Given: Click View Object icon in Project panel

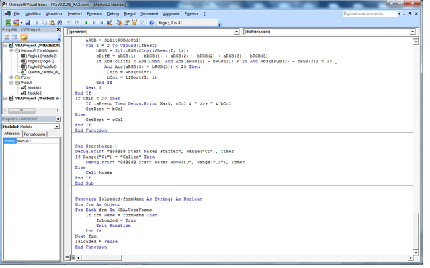Looking at the screenshot, I should 15,37.
